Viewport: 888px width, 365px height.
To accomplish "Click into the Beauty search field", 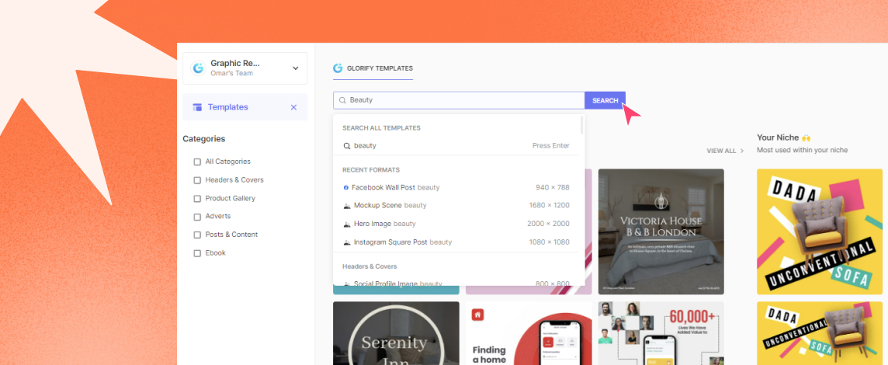I will tap(459, 100).
